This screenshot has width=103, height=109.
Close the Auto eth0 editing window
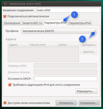point(5,4)
